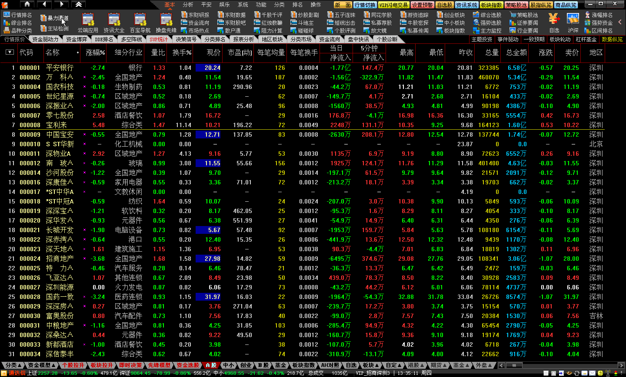
Task: Expand the 港股 bottom tab menu
Action: coord(416,365)
